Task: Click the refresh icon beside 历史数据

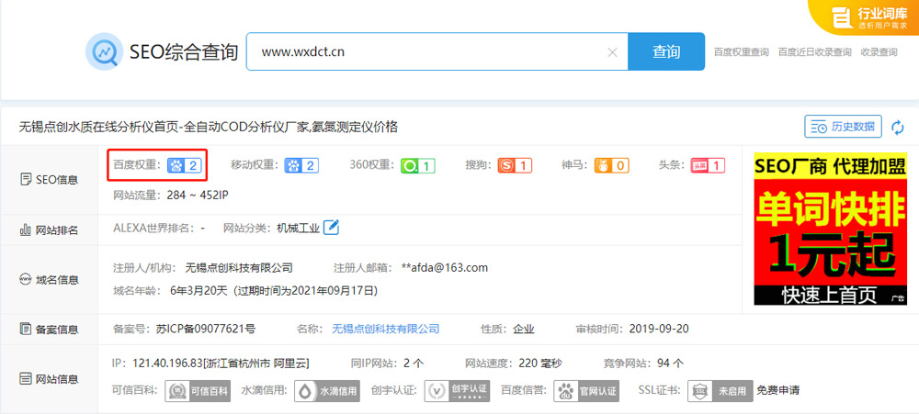Action: coord(898,127)
